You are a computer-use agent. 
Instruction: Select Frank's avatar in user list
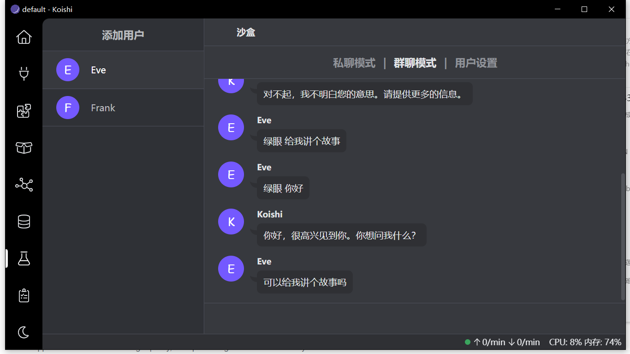(x=68, y=108)
